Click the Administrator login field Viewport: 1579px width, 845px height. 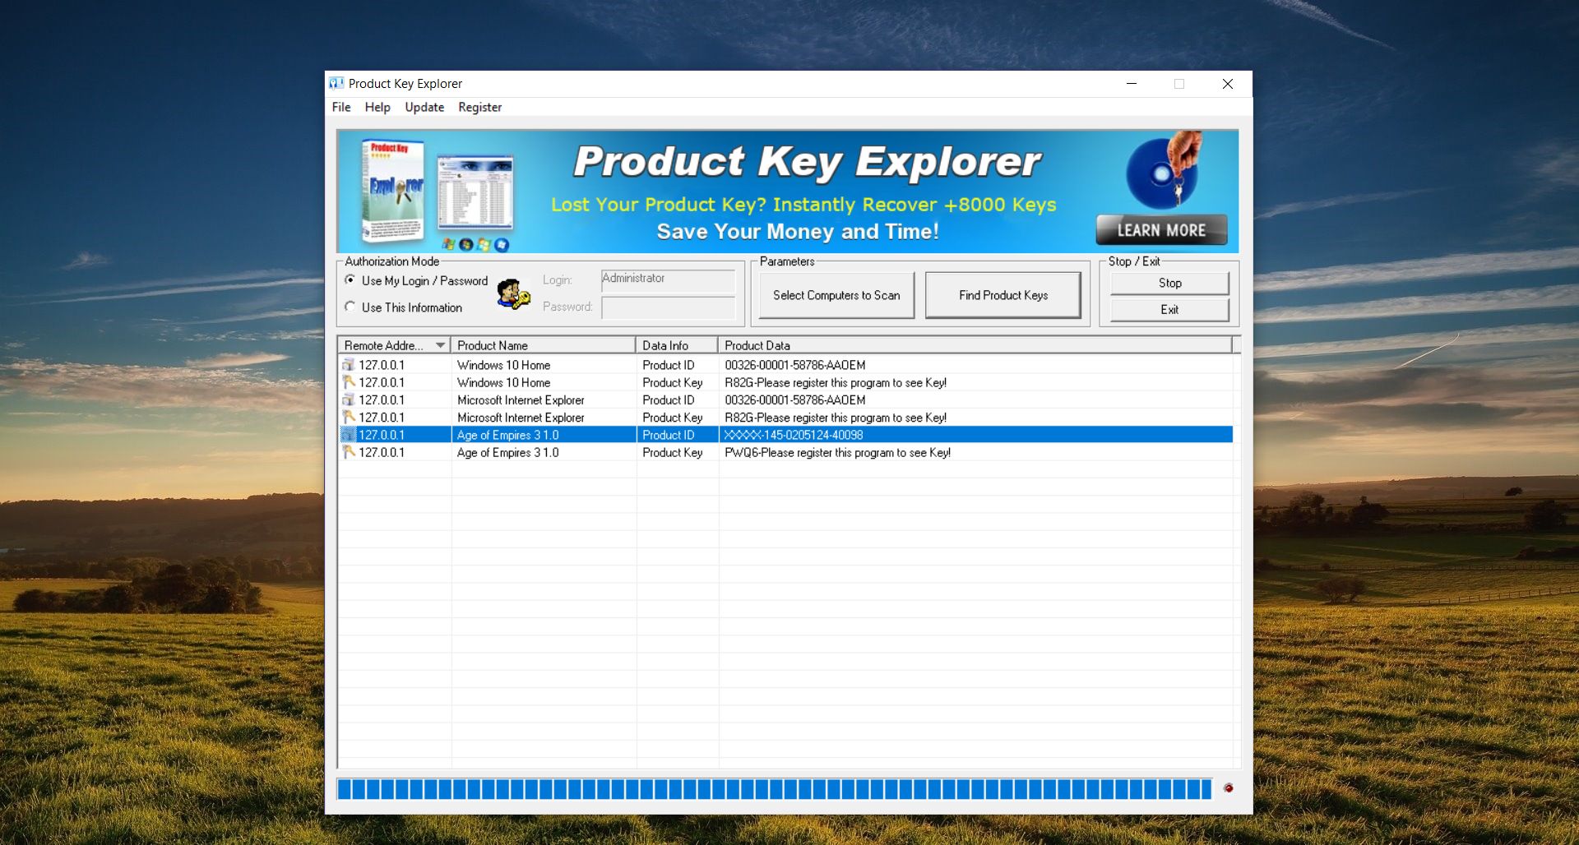coord(667,279)
